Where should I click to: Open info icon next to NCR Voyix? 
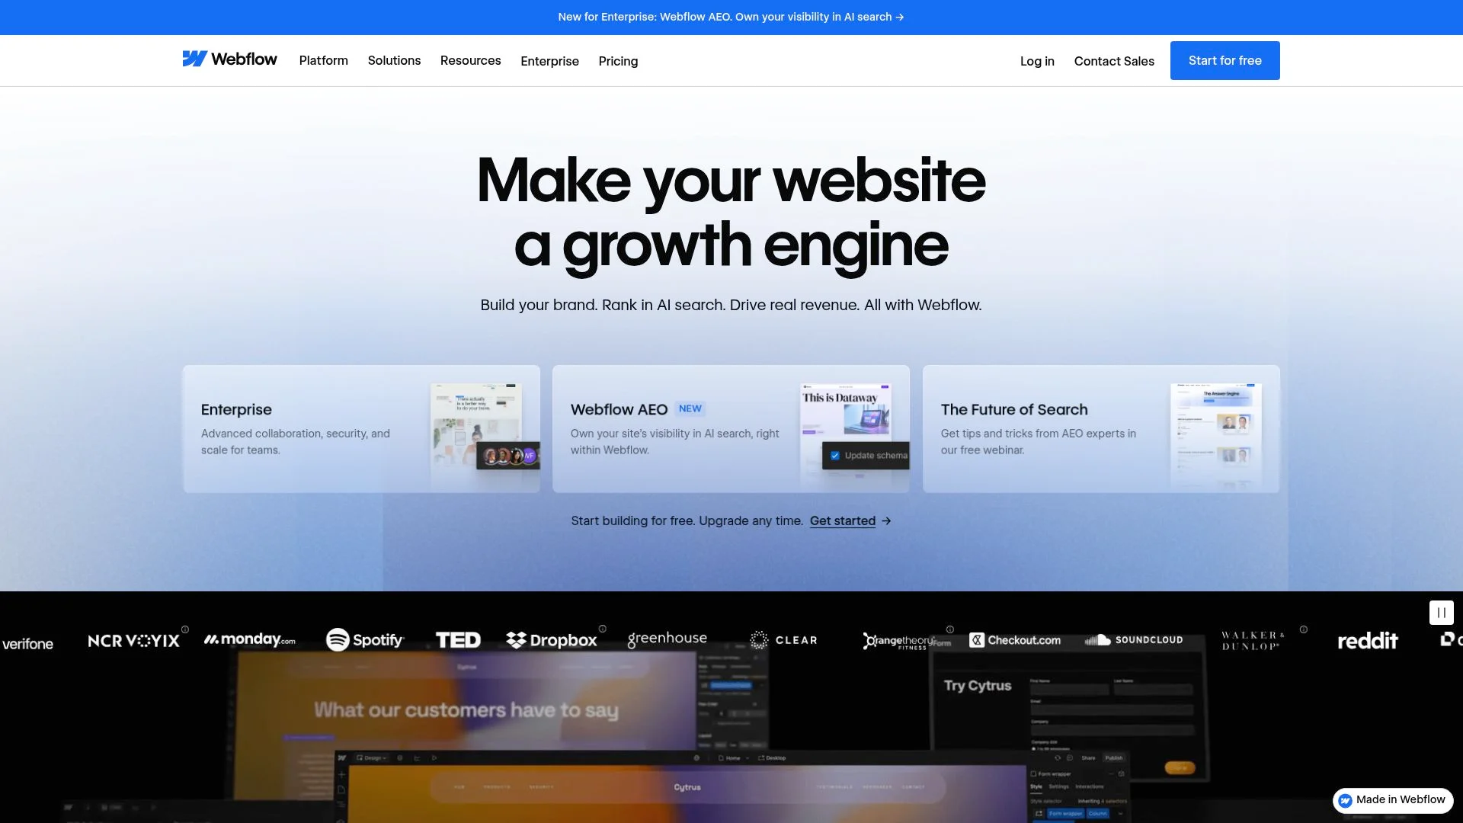click(185, 629)
